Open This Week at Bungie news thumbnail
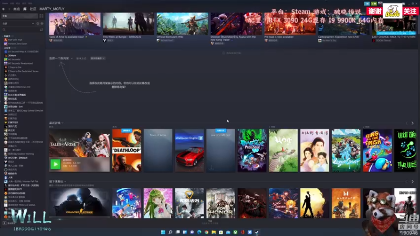Image resolution: width=420 pixels, height=236 pixels. pyautogui.click(x=129, y=24)
